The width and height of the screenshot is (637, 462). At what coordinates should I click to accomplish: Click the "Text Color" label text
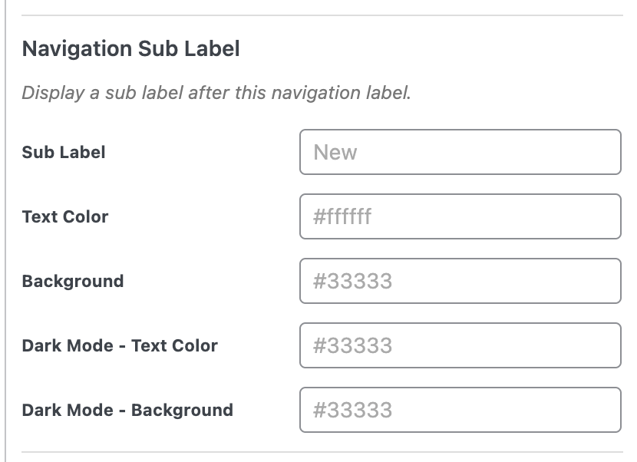point(65,216)
